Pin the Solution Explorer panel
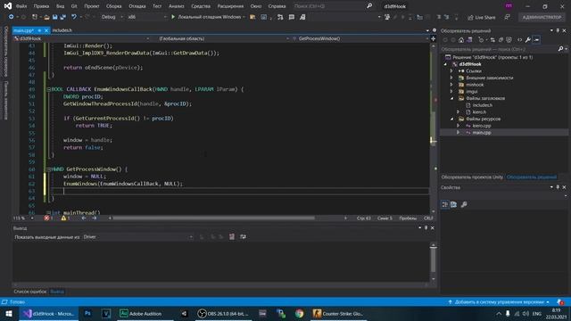This screenshot has height=321, width=571. [x=558, y=31]
